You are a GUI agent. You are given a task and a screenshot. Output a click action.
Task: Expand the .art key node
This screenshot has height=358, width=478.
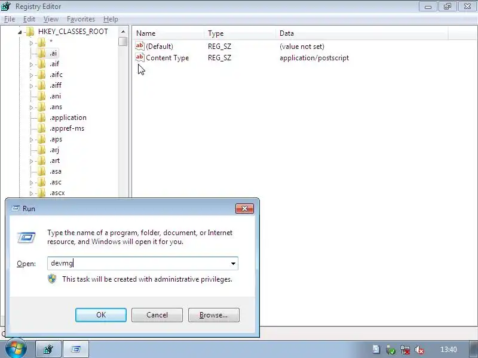[x=31, y=161]
